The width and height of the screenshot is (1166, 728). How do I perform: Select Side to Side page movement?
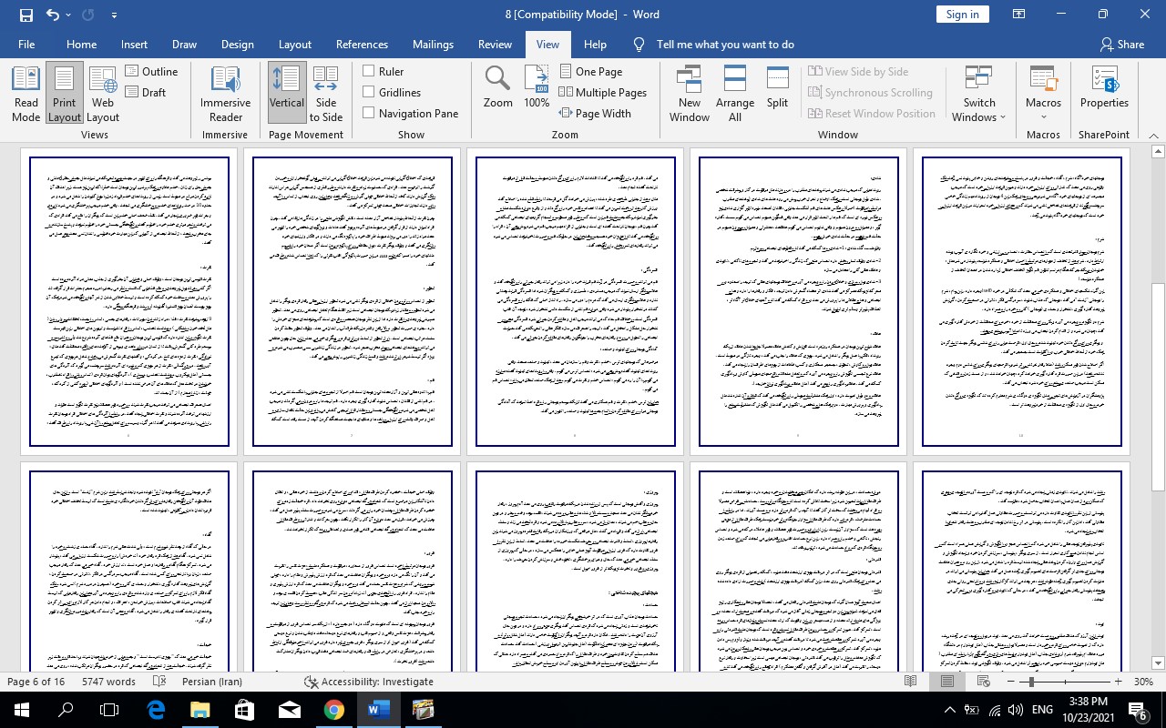click(x=325, y=94)
